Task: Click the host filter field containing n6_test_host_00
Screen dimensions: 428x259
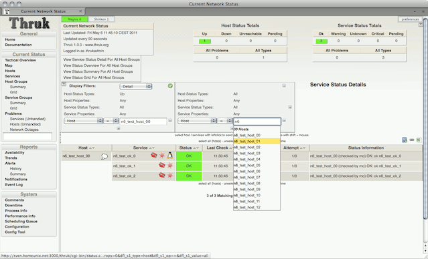Action: coord(143,121)
